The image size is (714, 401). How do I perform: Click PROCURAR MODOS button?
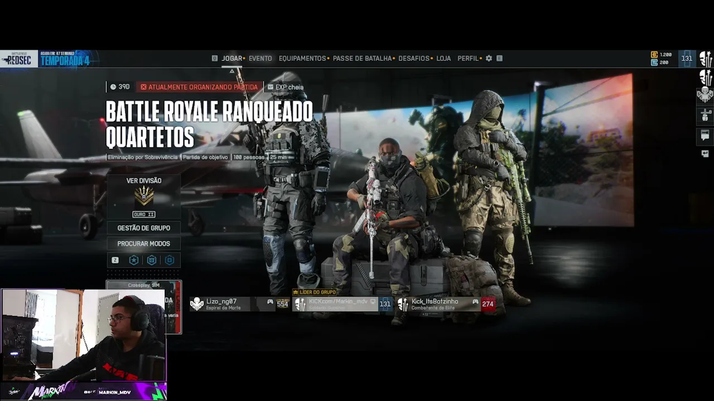(x=144, y=243)
